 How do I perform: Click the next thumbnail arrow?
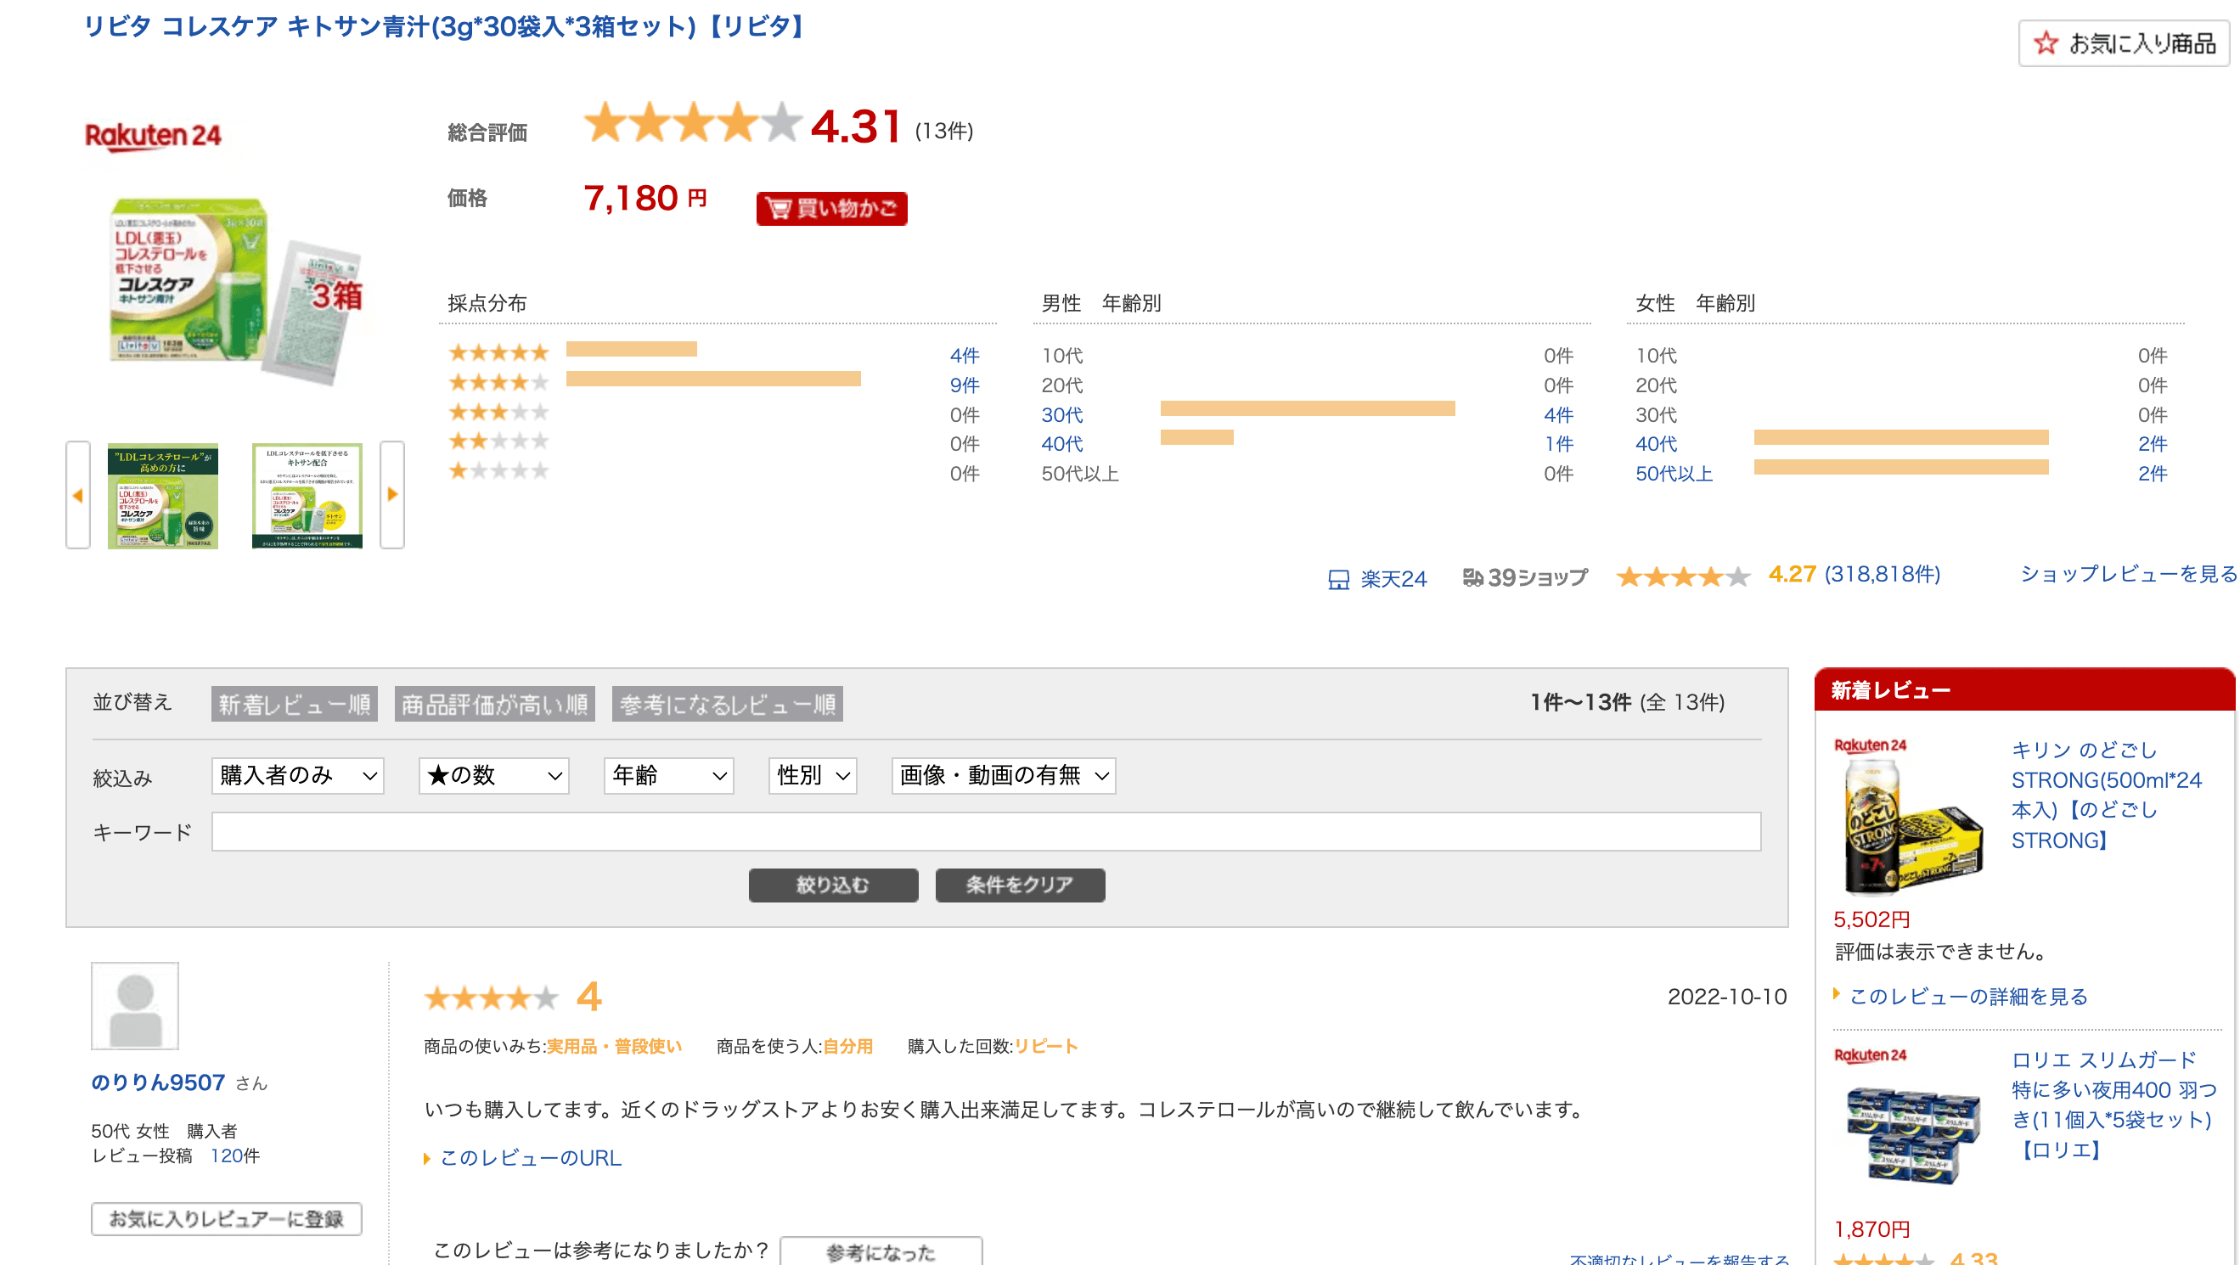point(392,495)
